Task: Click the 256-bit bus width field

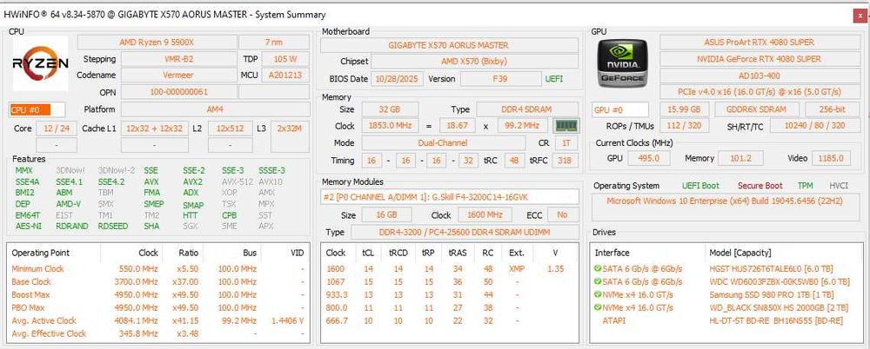Action: [832, 109]
